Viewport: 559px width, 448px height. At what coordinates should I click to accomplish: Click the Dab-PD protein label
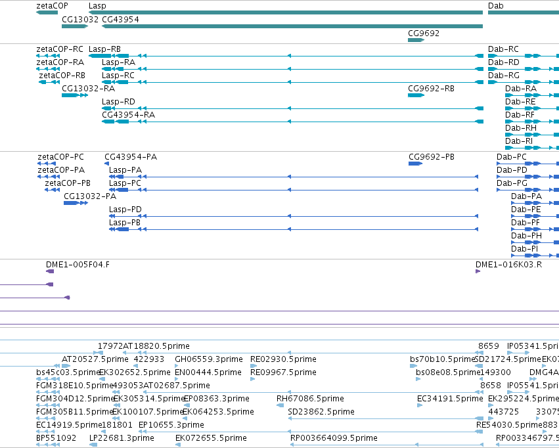pyautogui.click(x=512, y=170)
